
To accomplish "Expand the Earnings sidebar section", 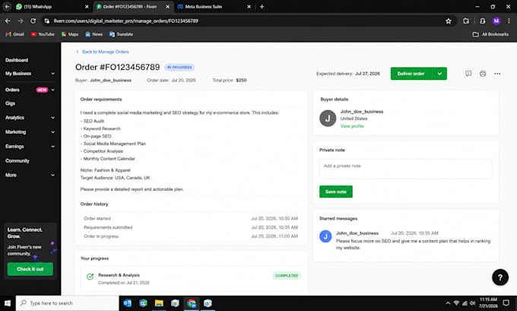I will pos(52,147).
